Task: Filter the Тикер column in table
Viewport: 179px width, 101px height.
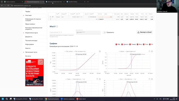Action: click(x=93, y=14)
